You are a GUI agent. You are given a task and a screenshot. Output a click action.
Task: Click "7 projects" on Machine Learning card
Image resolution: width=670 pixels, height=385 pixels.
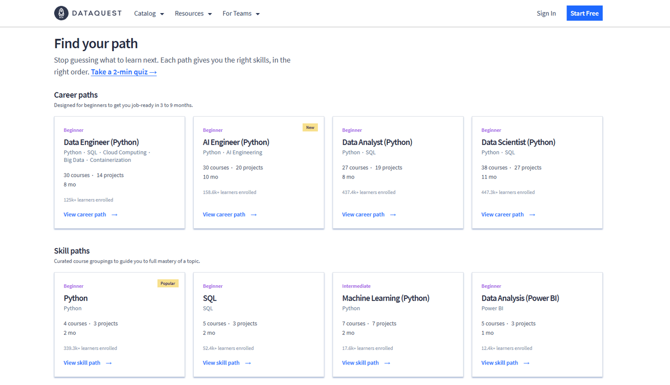pyautogui.click(x=384, y=323)
